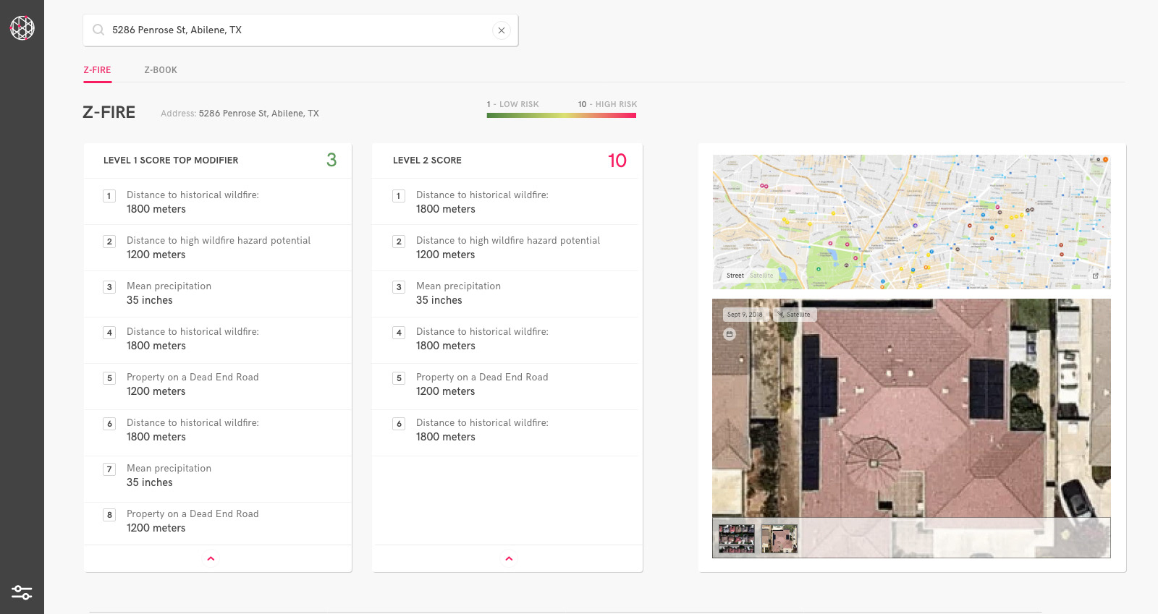Click 'Mean precipitation' row 7 in Level 1

pos(169,469)
